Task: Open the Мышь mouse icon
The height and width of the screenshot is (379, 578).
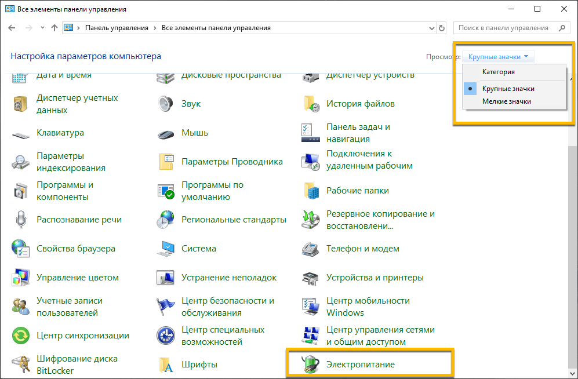Action: tap(166, 133)
